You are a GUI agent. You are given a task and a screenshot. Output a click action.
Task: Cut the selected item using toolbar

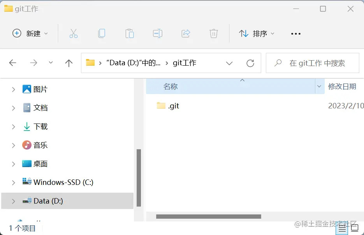tap(74, 33)
